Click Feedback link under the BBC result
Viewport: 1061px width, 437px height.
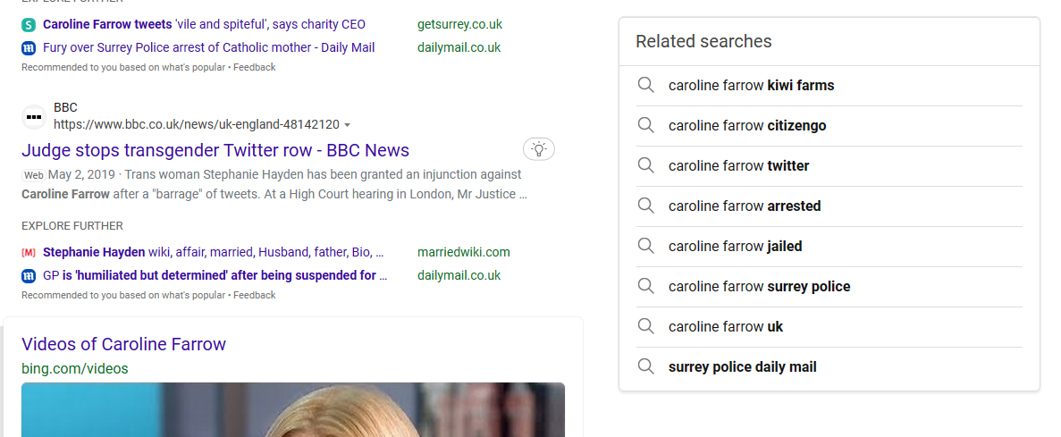tap(255, 295)
